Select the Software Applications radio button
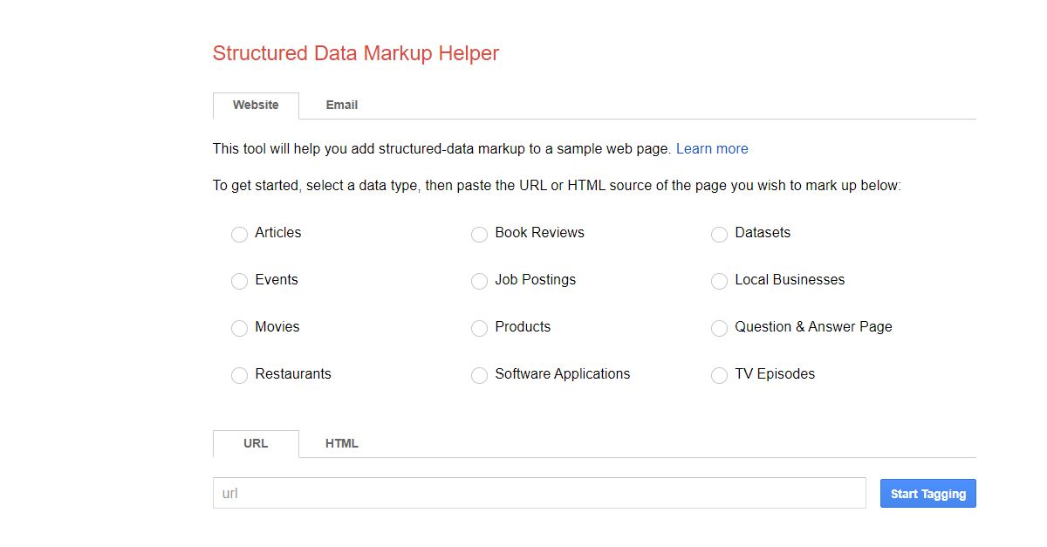The width and height of the screenshot is (1047, 547). tap(479, 375)
